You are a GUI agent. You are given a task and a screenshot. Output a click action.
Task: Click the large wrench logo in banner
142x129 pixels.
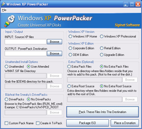click(10, 21)
